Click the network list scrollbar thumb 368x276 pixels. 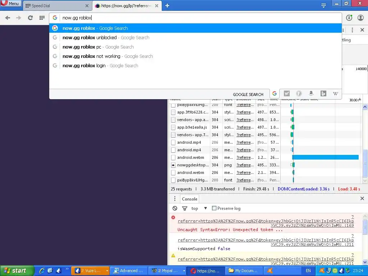coord(365,163)
